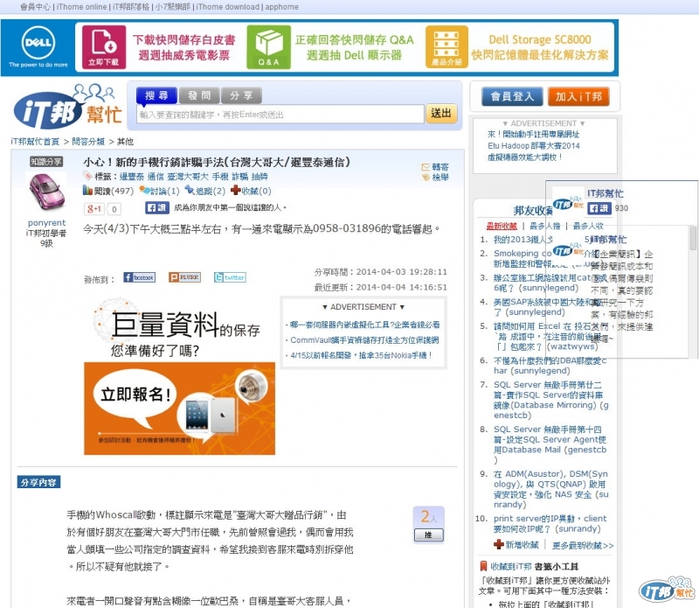Click the 會員登入 login button
This screenshot has width=699, height=608.
point(512,96)
